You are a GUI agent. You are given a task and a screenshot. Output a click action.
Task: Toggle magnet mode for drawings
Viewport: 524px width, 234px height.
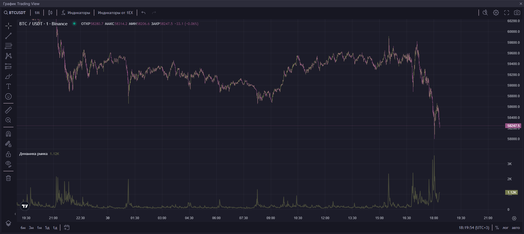8,134
